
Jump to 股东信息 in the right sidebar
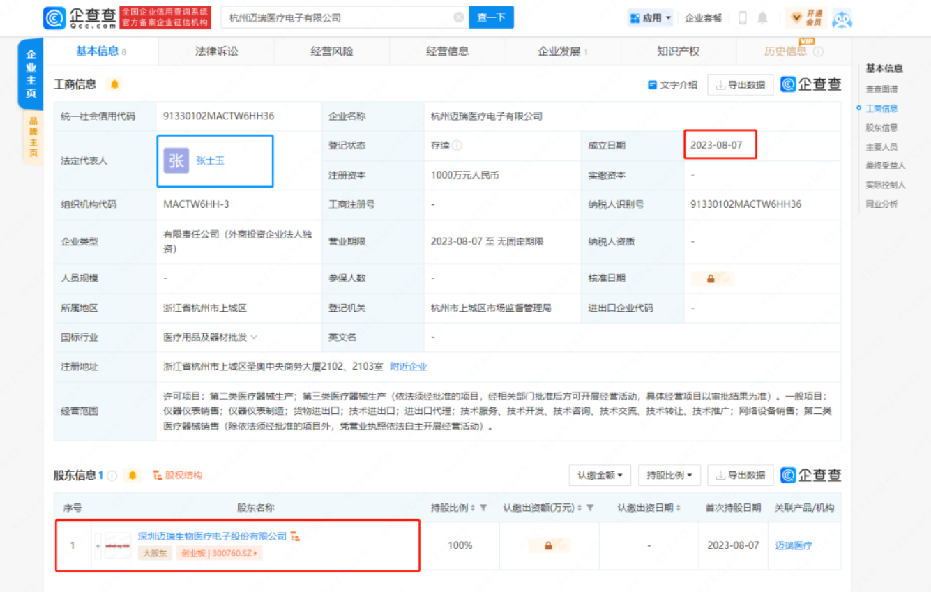click(x=882, y=128)
